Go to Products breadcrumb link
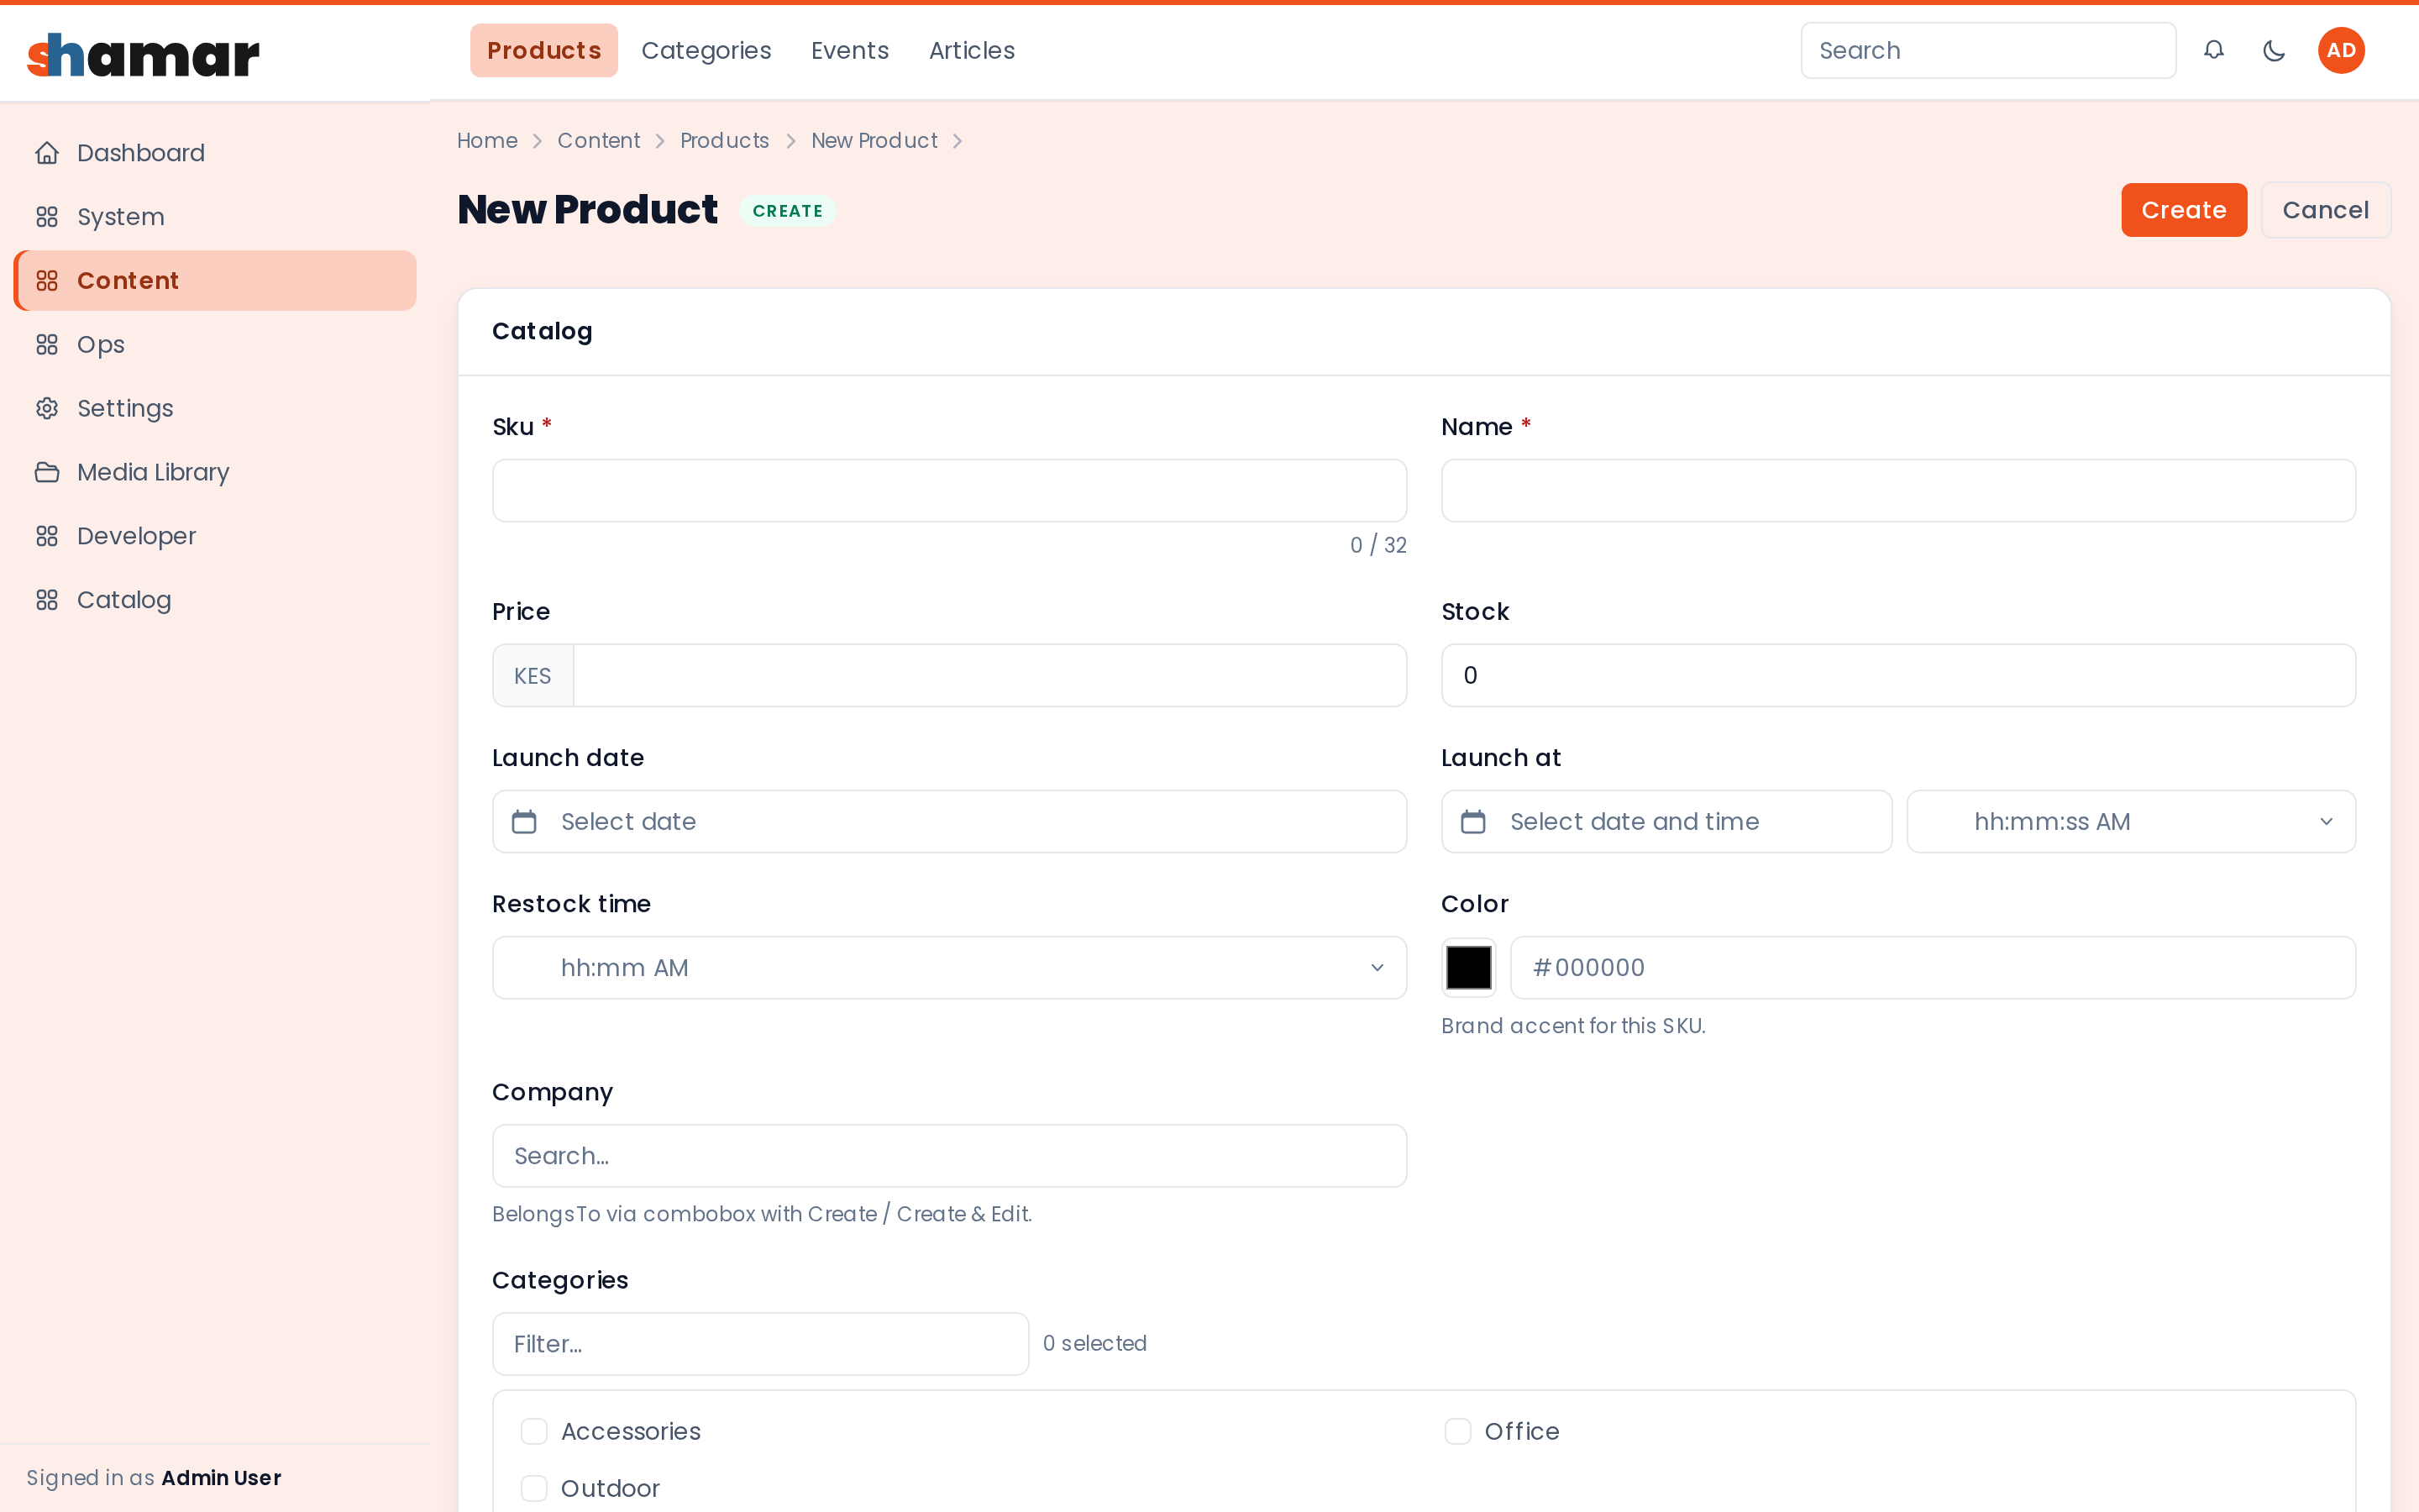2419x1512 pixels. coord(724,141)
